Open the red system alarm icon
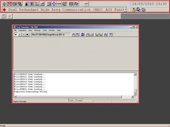This screenshot has width=170, height=127. [x=9, y=4]
